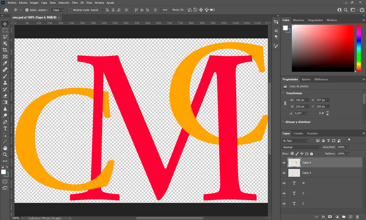The width and height of the screenshot is (366, 220).
Task: Open the Filtro menu
Action: click(74, 3)
